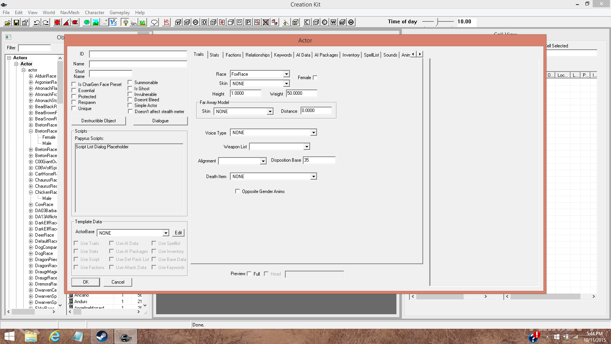Tick the Respawn checkbox
Viewport: 611px width, 344px height.
click(74, 102)
